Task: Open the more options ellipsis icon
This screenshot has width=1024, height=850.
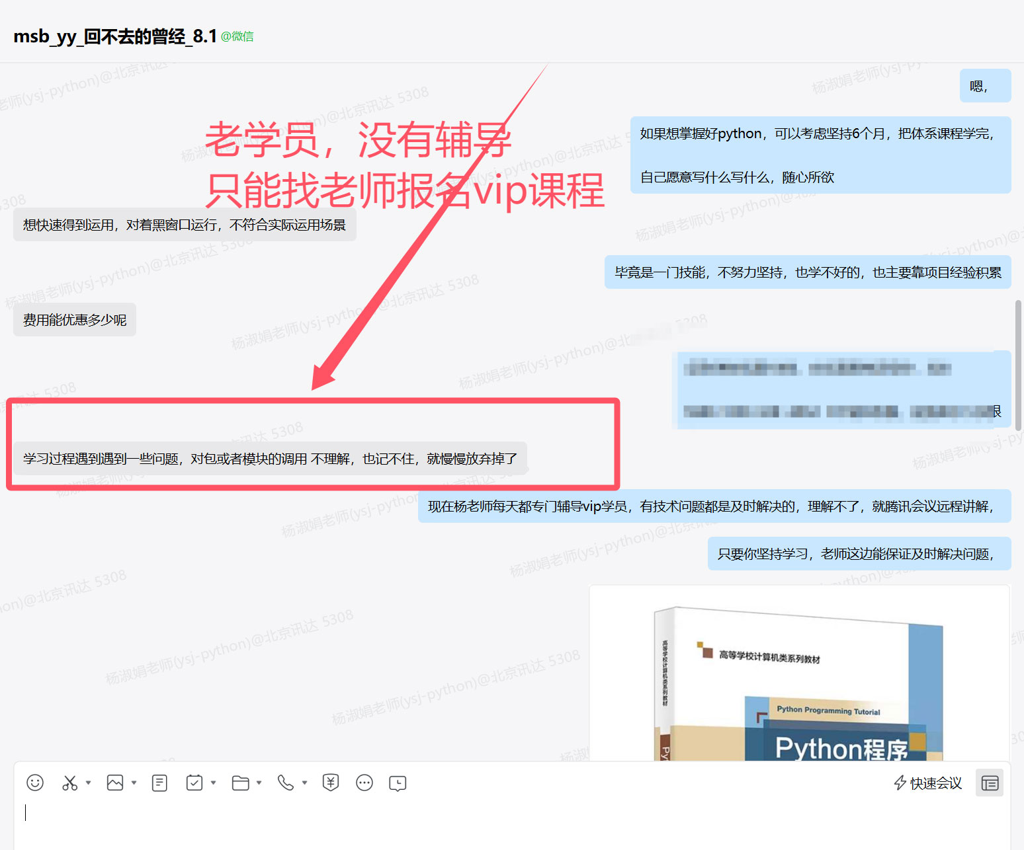Action: (x=364, y=783)
